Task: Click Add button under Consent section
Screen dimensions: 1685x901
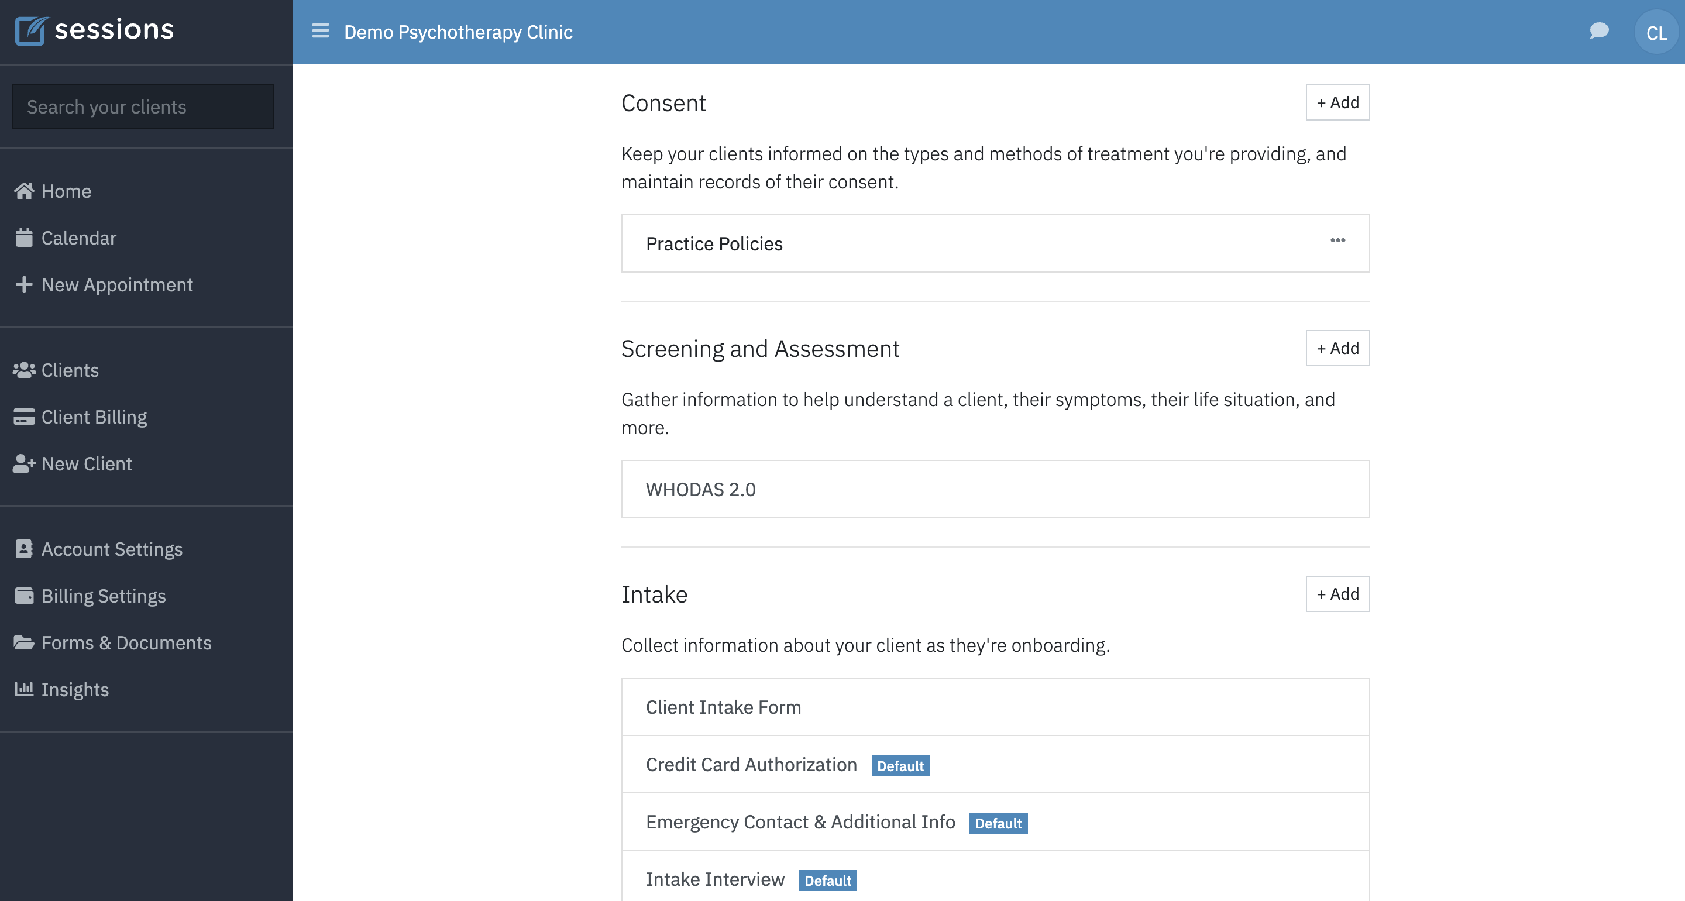Action: tap(1337, 102)
